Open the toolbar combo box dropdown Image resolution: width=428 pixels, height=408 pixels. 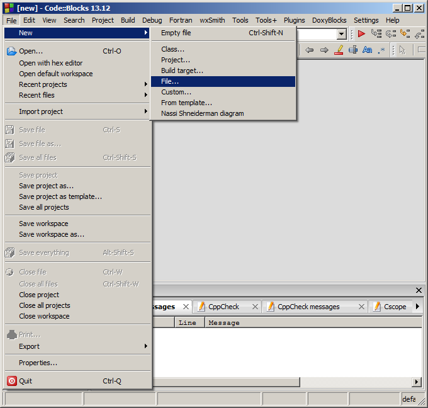(x=342, y=35)
